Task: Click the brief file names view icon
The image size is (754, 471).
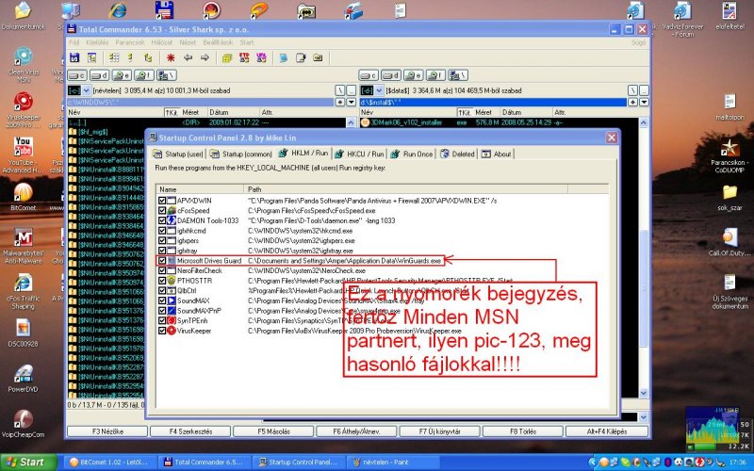Action: point(130,58)
